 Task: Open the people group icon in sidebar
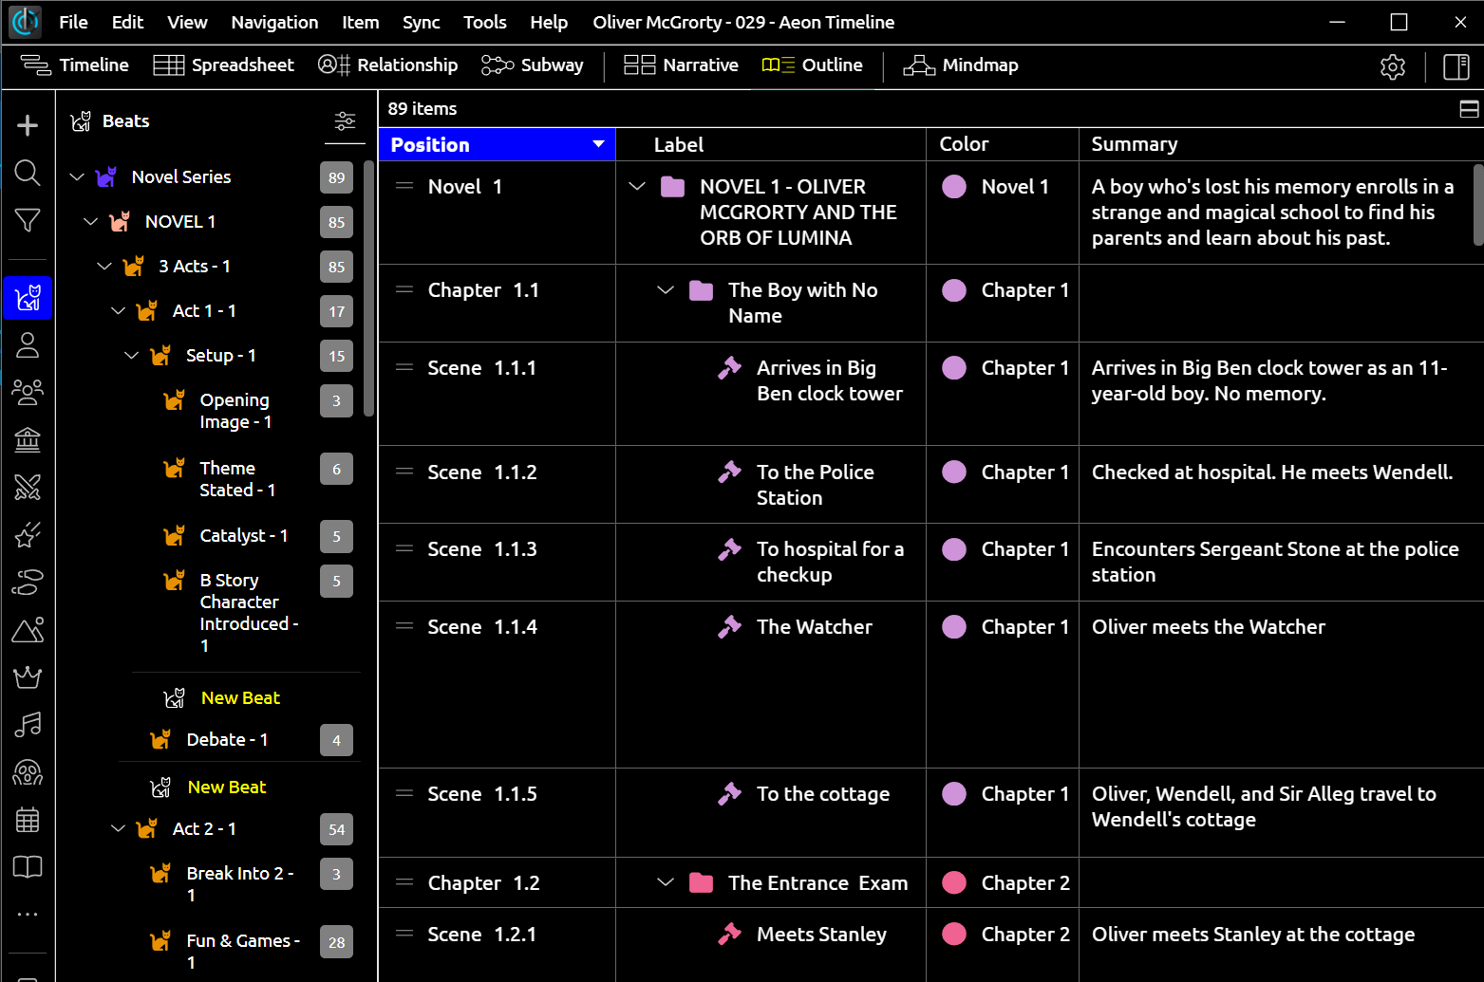click(x=28, y=392)
